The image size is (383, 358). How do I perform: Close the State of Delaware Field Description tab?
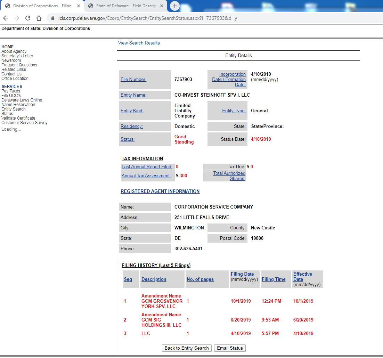(x=162, y=6)
